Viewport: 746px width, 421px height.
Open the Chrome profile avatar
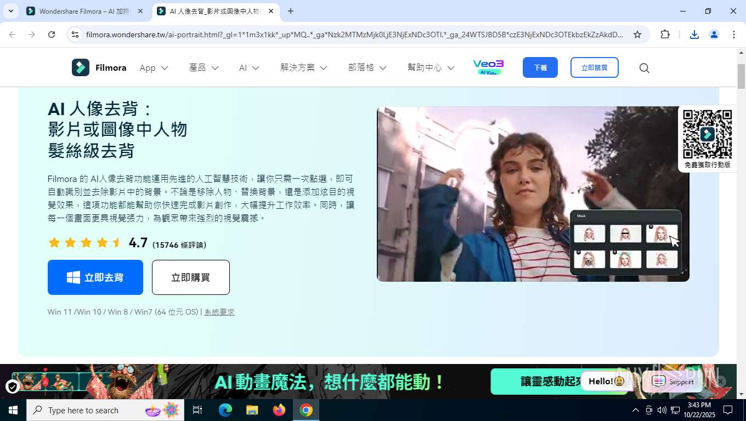[714, 35]
